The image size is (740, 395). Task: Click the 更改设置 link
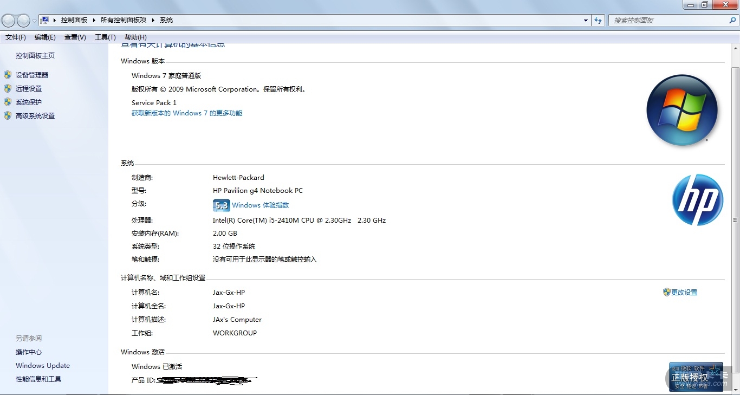pos(684,293)
